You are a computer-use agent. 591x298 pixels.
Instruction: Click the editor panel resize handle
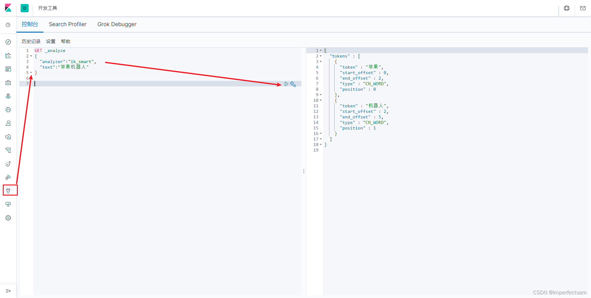click(x=304, y=171)
